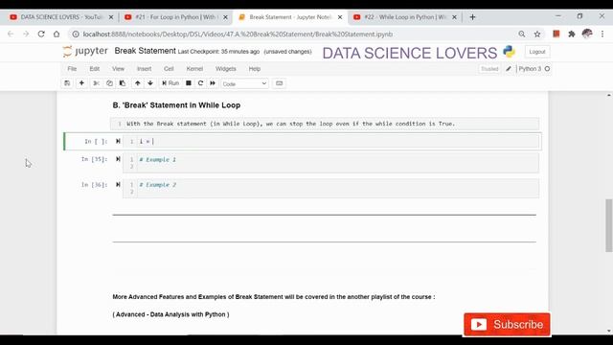Open the Chrome three-dot menu
The width and height of the screenshot is (613, 345).
point(602,34)
